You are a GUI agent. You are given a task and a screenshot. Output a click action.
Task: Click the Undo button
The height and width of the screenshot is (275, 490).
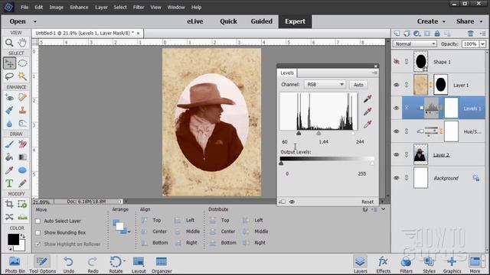coord(68,264)
